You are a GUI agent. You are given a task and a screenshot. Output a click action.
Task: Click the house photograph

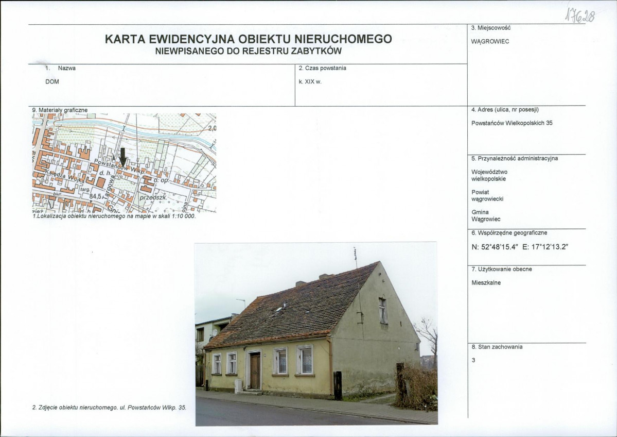coord(316,334)
